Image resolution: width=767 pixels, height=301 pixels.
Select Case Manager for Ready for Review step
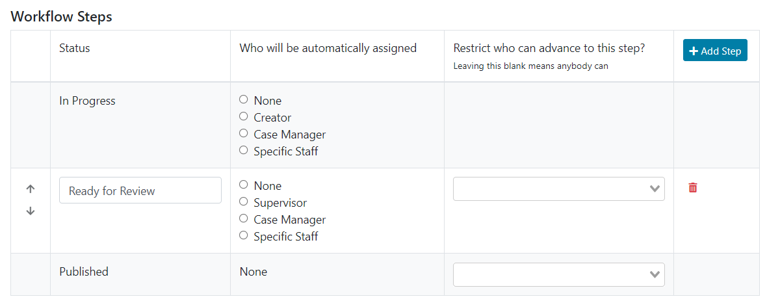(244, 219)
